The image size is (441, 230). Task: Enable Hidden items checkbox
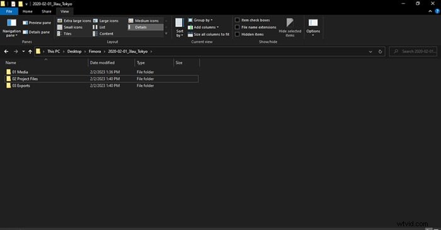point(237,34)
